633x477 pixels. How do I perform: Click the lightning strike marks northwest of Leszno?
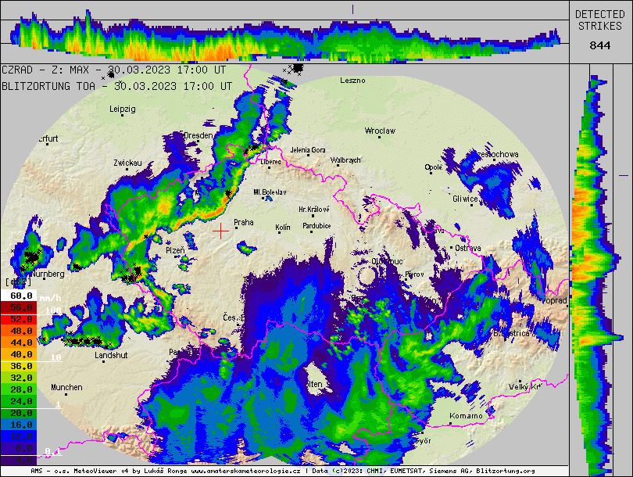pos(295,69)
